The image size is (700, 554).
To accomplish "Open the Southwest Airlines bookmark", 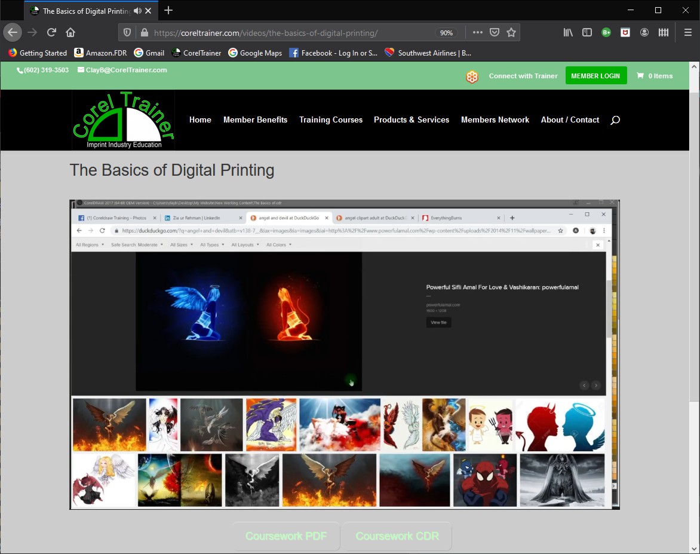I will point(428,53).
